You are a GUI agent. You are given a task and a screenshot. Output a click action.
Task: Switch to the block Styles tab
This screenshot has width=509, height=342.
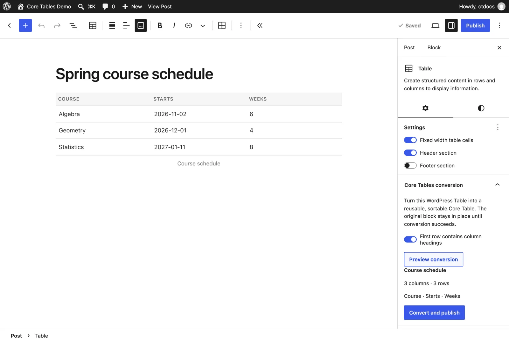[x=481, y=108]
